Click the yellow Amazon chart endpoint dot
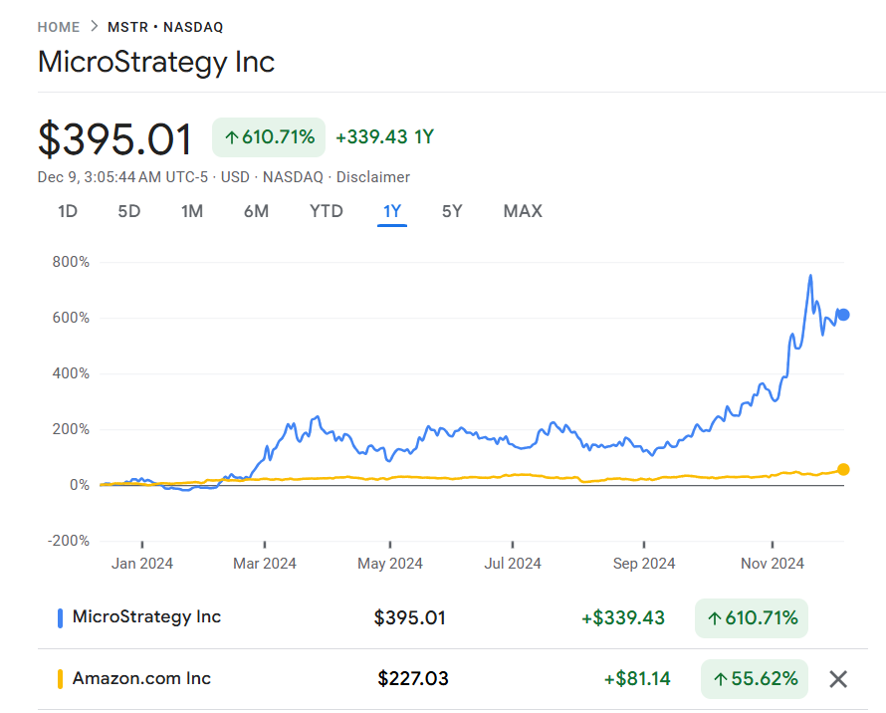This screenshot has height=713, width=886. click(x=843, y=469)
